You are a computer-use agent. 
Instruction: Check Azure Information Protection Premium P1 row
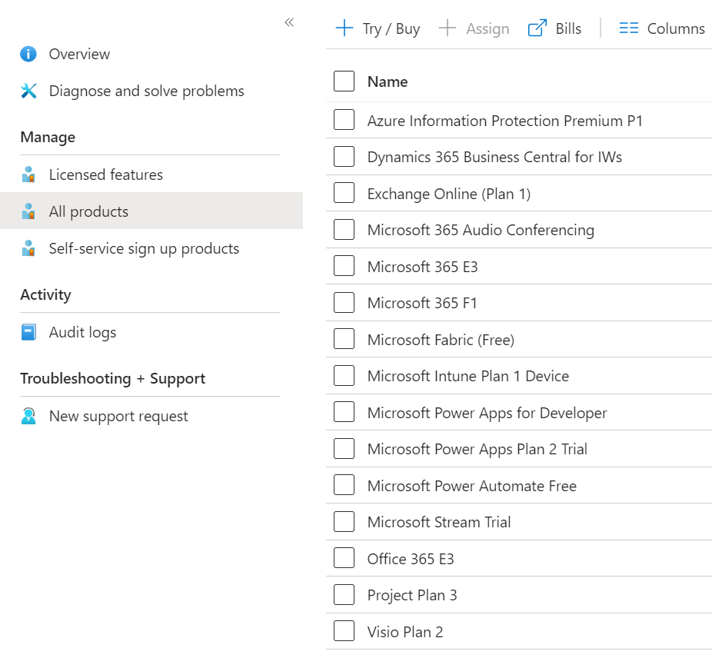coord(344,119)
